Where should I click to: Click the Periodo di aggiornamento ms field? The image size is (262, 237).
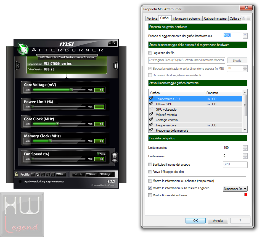(233, 36)
